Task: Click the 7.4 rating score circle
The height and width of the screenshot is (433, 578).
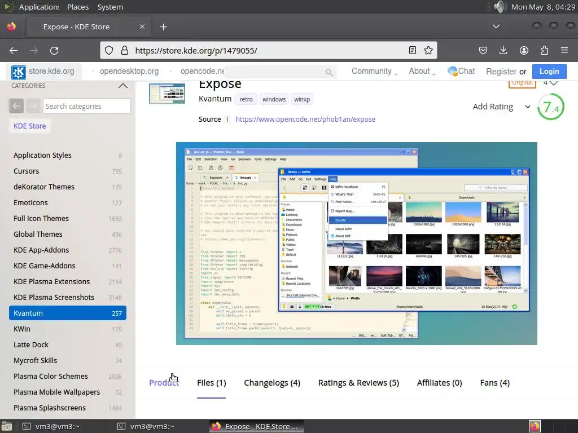Action: click(x=551, y=107)
